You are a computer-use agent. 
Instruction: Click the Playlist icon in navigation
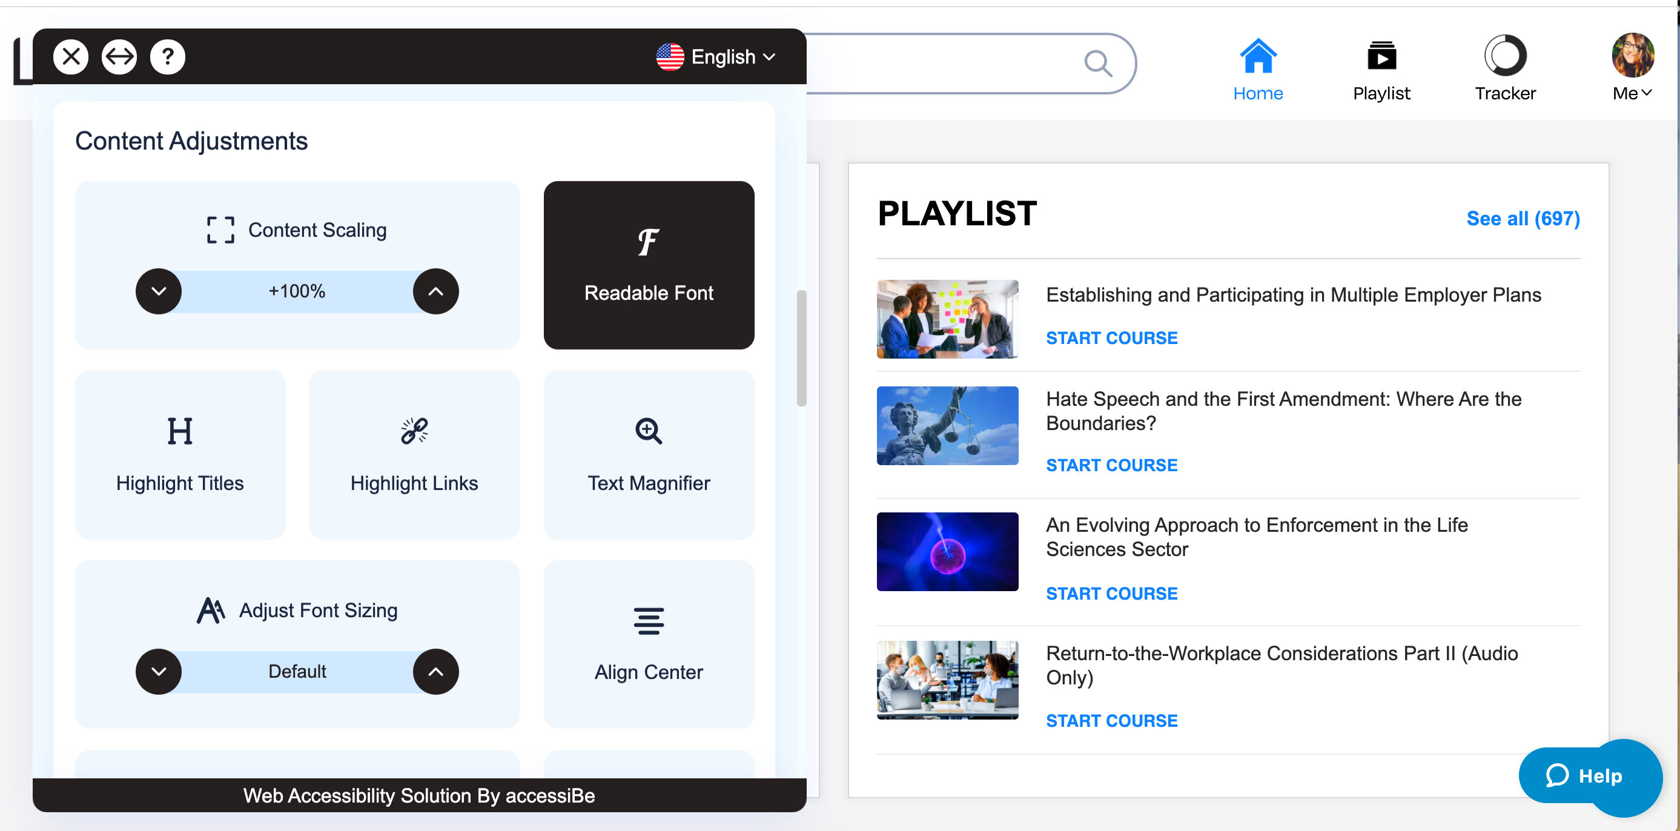[x=1381, y=56]
